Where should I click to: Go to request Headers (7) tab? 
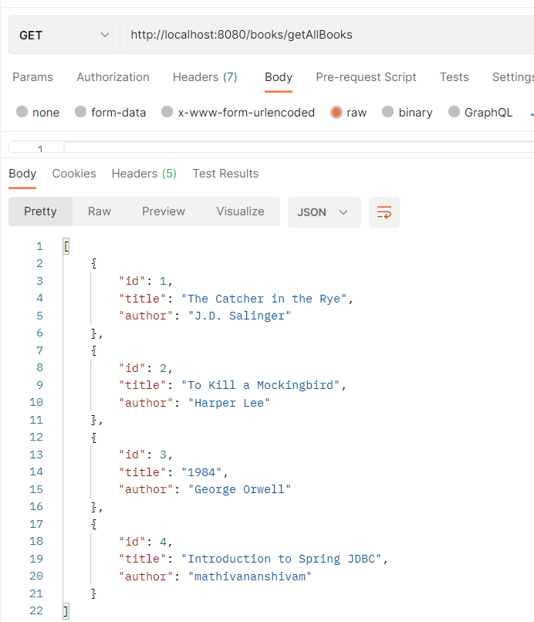pos(204,77)
